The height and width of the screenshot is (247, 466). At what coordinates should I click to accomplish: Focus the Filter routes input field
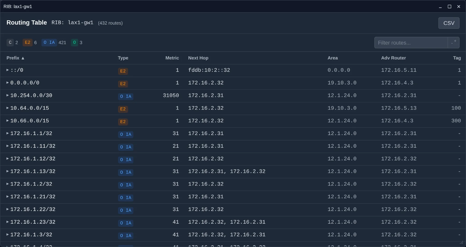411,43
